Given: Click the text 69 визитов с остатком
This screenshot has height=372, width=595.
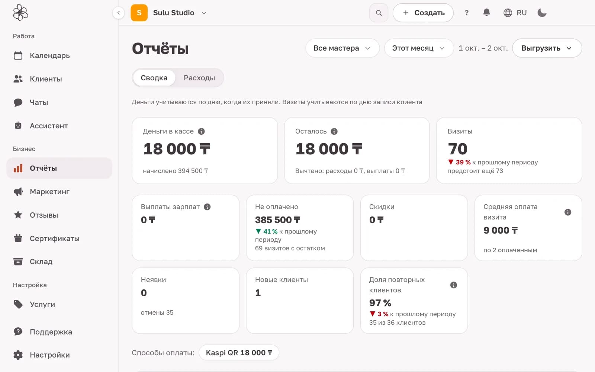Looking at the screenshot, I should [290, 248].
